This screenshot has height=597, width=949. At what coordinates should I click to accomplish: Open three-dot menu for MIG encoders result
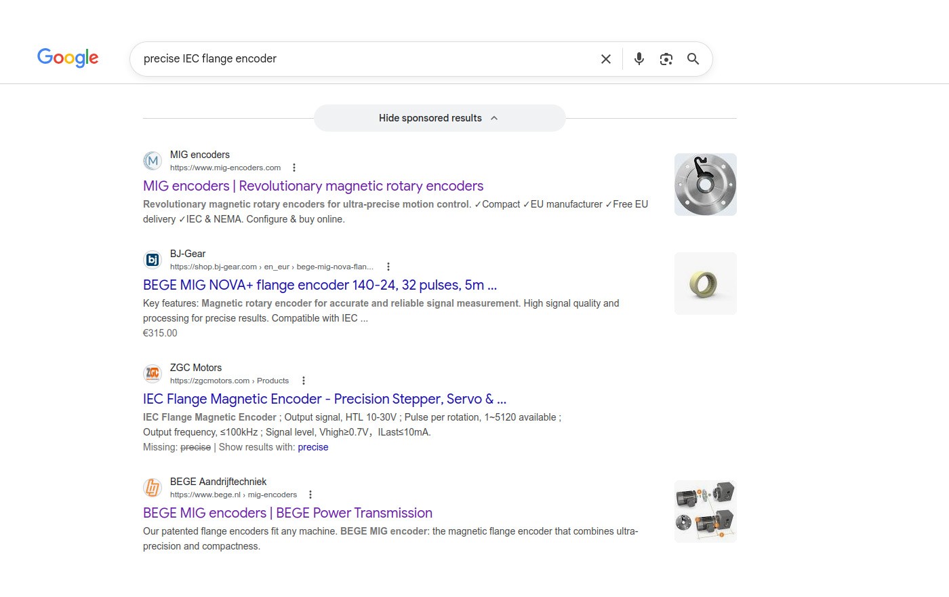click(294, 168)
